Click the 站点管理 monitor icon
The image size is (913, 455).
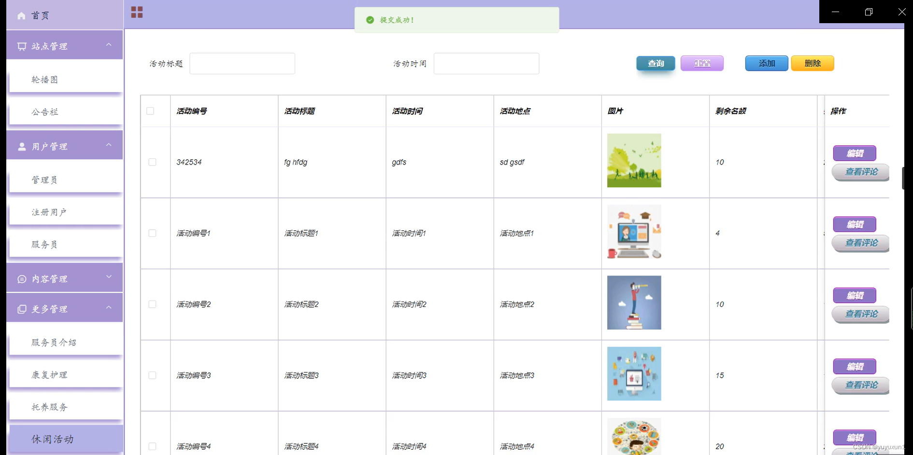pos(22,46)
